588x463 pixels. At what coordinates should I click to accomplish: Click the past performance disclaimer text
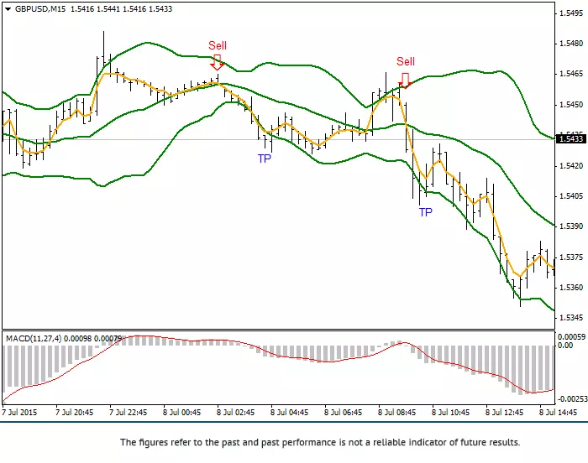click(x=320, y=442)
